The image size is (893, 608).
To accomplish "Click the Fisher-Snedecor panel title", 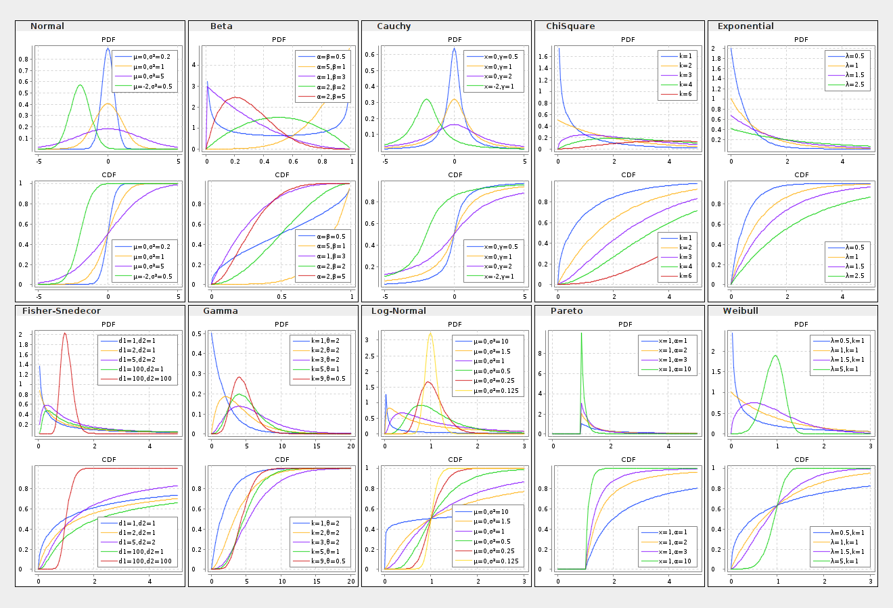I will pyautogui.click(x=62, y=311).
